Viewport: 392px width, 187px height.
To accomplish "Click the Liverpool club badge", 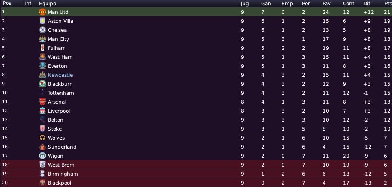I will [43, 111].
